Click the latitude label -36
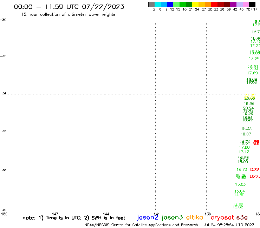 point(3,131)
